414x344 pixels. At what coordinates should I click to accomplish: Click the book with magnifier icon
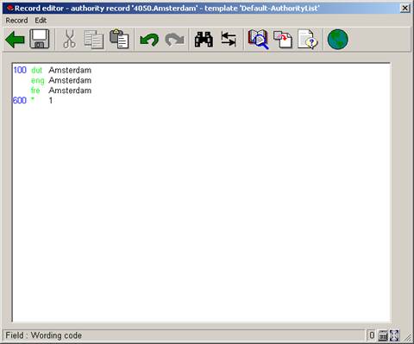pos(258,40)
